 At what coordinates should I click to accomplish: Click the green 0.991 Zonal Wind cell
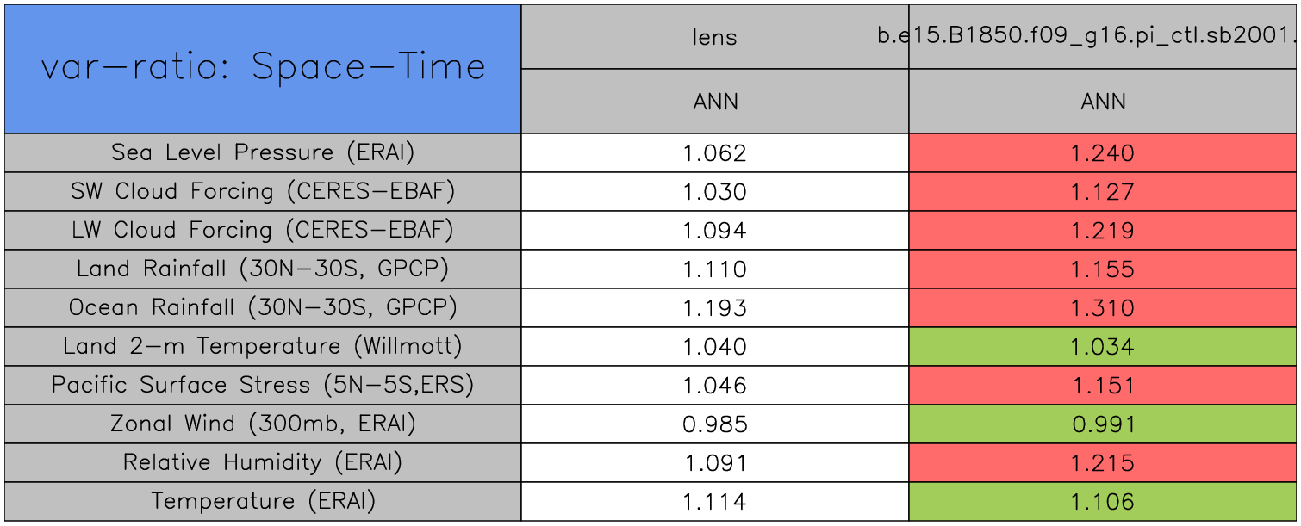click(x=1103, y=424)
